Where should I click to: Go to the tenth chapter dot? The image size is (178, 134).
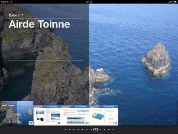104,130
